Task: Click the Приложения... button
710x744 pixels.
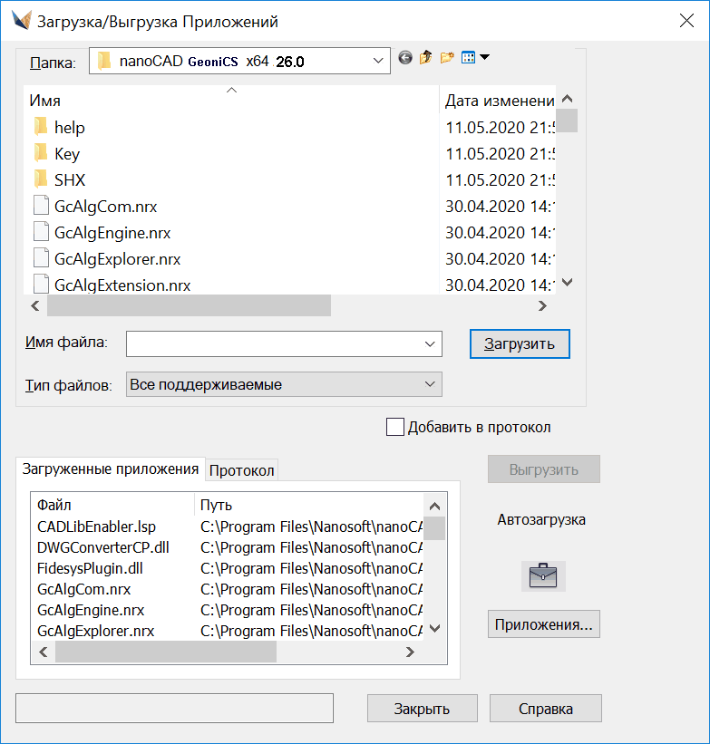Action: (543, 624)
